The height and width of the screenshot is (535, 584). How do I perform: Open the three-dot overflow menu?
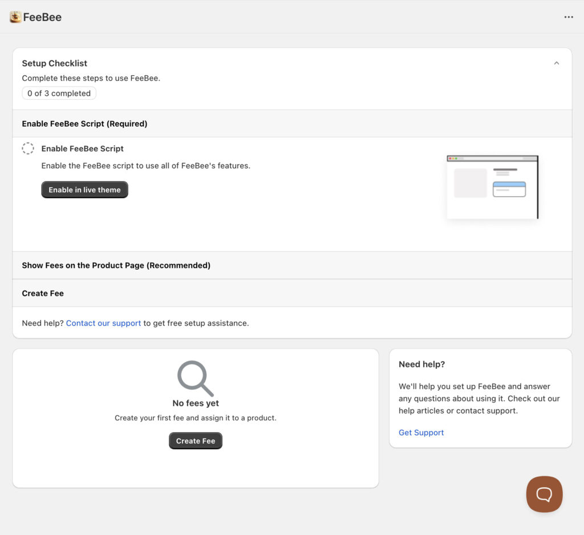click(569, 17)
